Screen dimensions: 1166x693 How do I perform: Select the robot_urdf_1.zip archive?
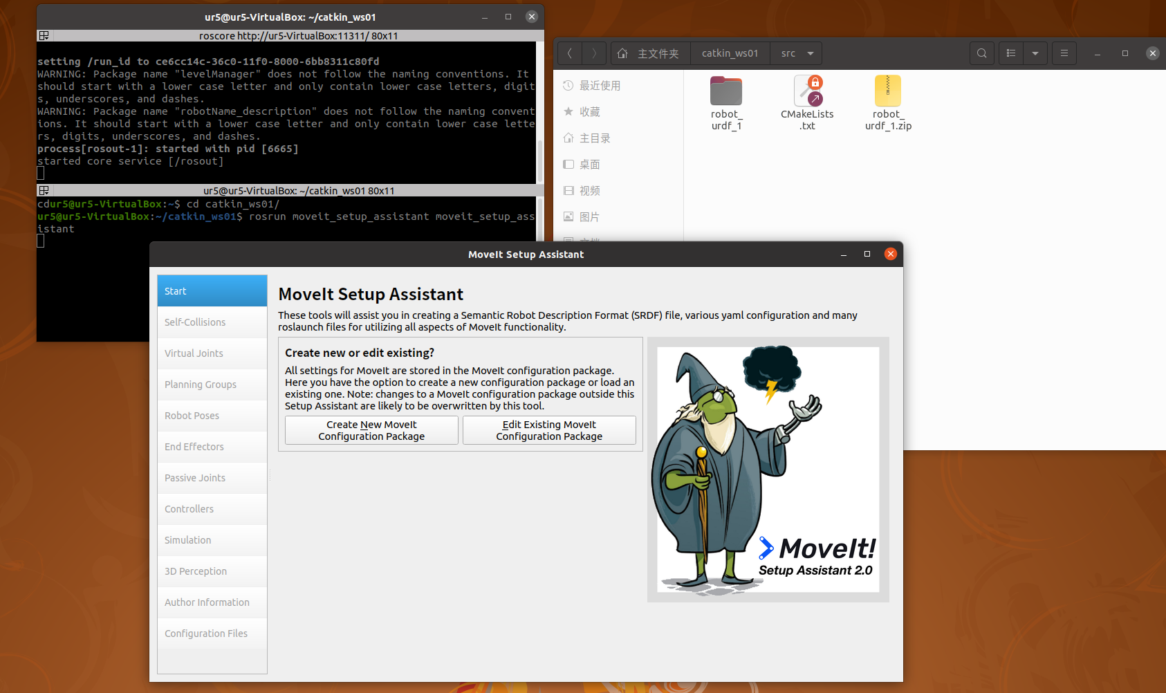click(x=888, y=91)
